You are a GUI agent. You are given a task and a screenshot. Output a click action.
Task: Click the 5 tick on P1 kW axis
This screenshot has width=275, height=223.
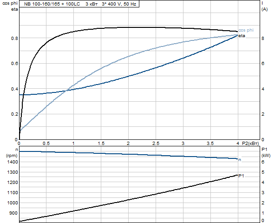click(263, 172)
